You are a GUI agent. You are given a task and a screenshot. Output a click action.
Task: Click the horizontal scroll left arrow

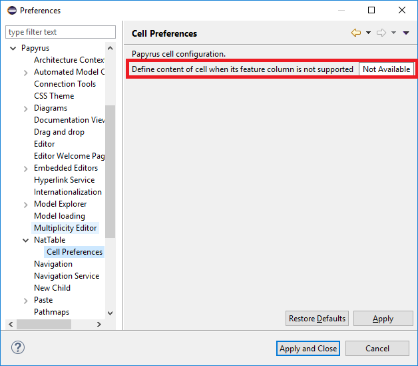11,325
